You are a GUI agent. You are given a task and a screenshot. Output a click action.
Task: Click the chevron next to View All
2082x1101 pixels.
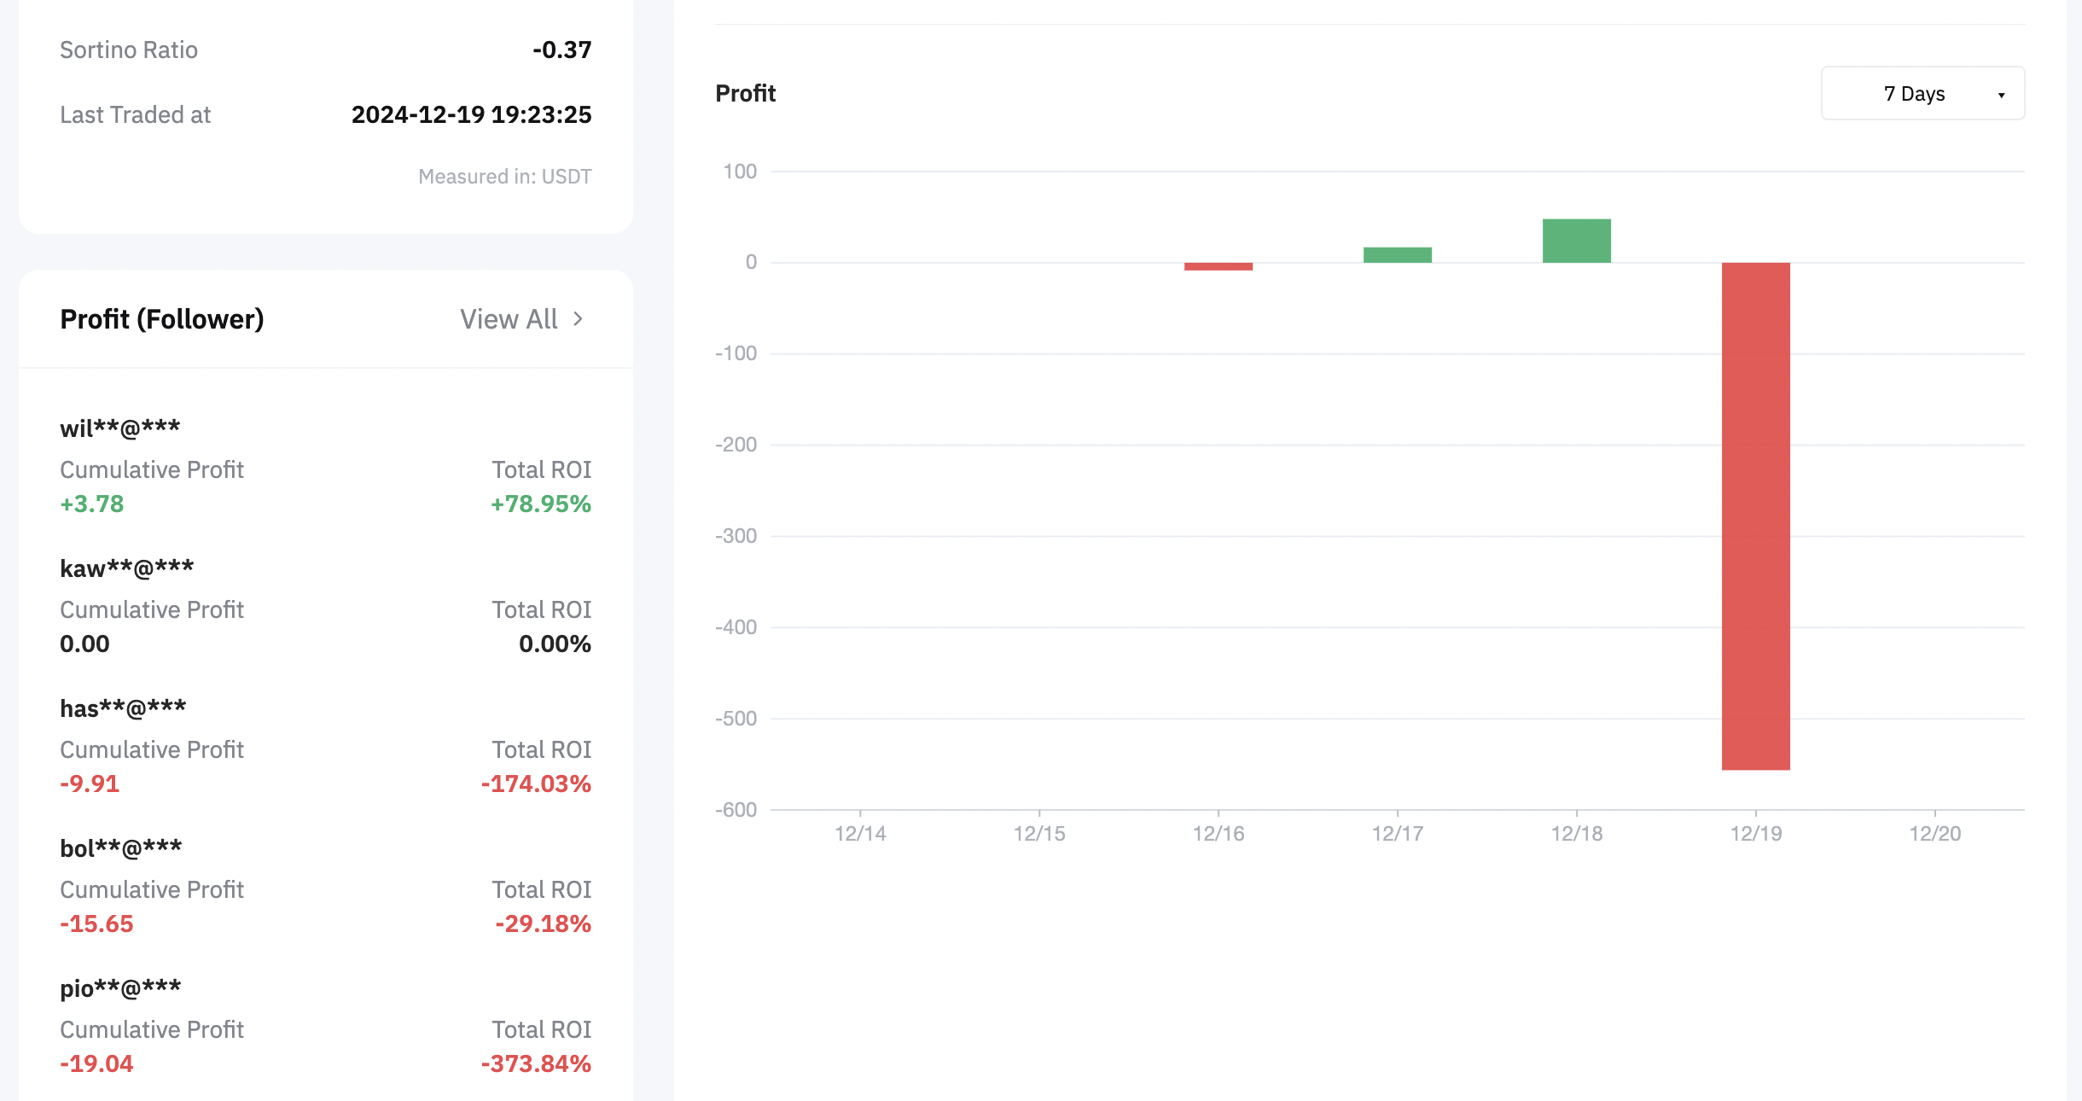(x=579, y=319)
